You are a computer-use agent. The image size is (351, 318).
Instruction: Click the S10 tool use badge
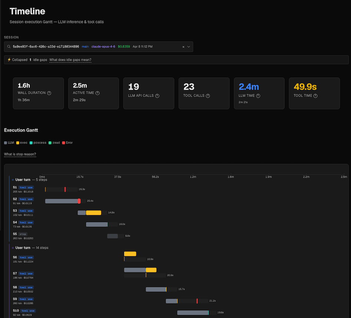point(28,311)
